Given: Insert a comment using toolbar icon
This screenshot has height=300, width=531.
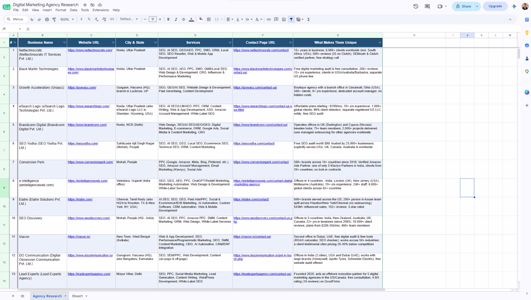Looking at the screenshot, I should (276, 19).
